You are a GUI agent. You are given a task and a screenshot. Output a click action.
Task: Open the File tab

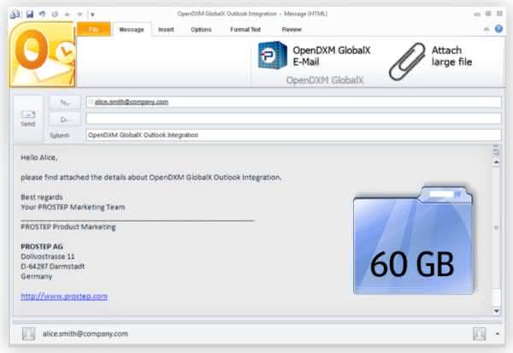(94, 29)
